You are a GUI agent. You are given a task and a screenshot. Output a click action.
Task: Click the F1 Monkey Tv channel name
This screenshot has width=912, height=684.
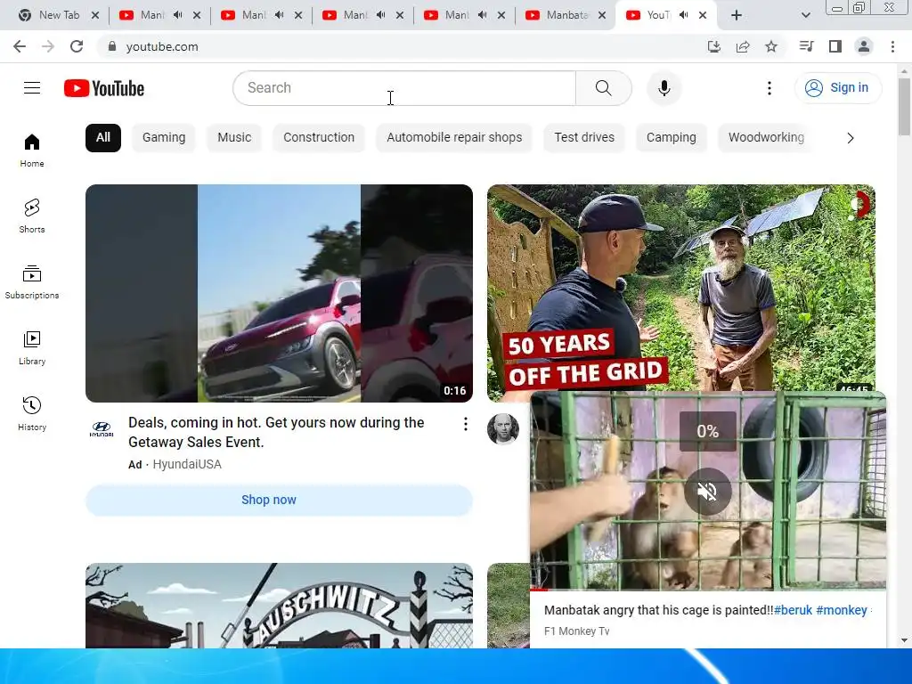(576, 631)
